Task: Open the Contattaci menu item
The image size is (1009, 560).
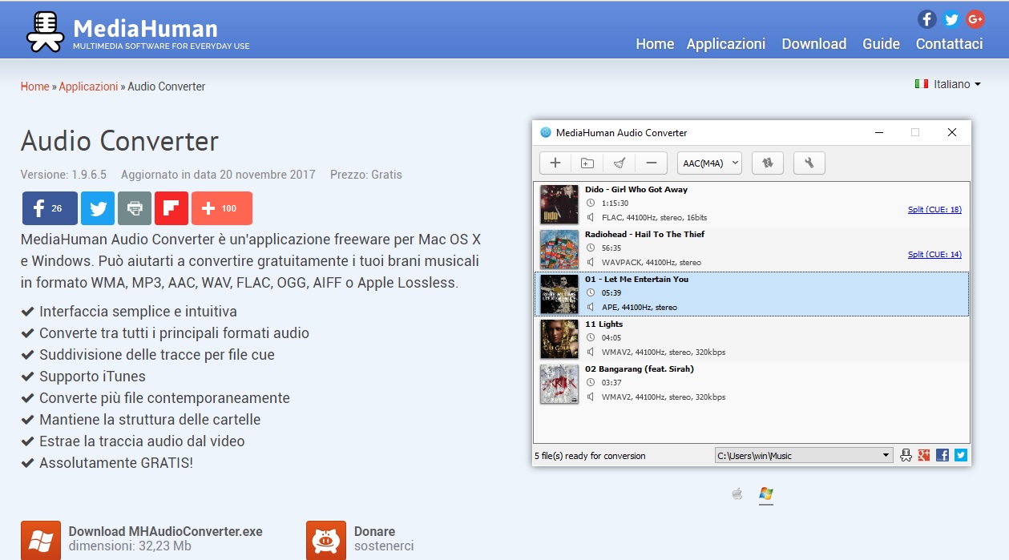Action: pyautogui.click(x=950, y=44)
